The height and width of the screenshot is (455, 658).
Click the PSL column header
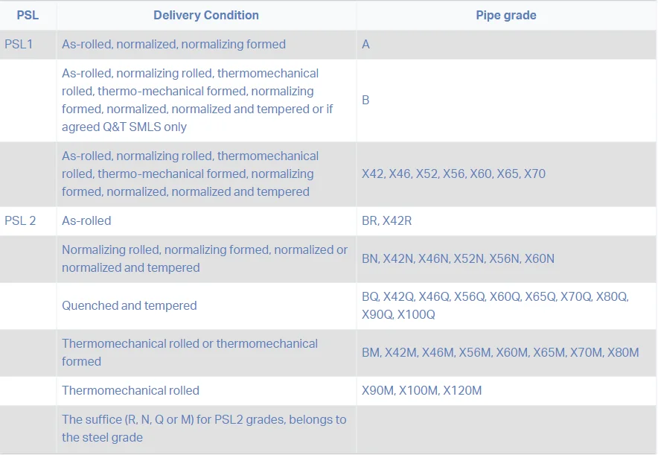coord(28,15)
